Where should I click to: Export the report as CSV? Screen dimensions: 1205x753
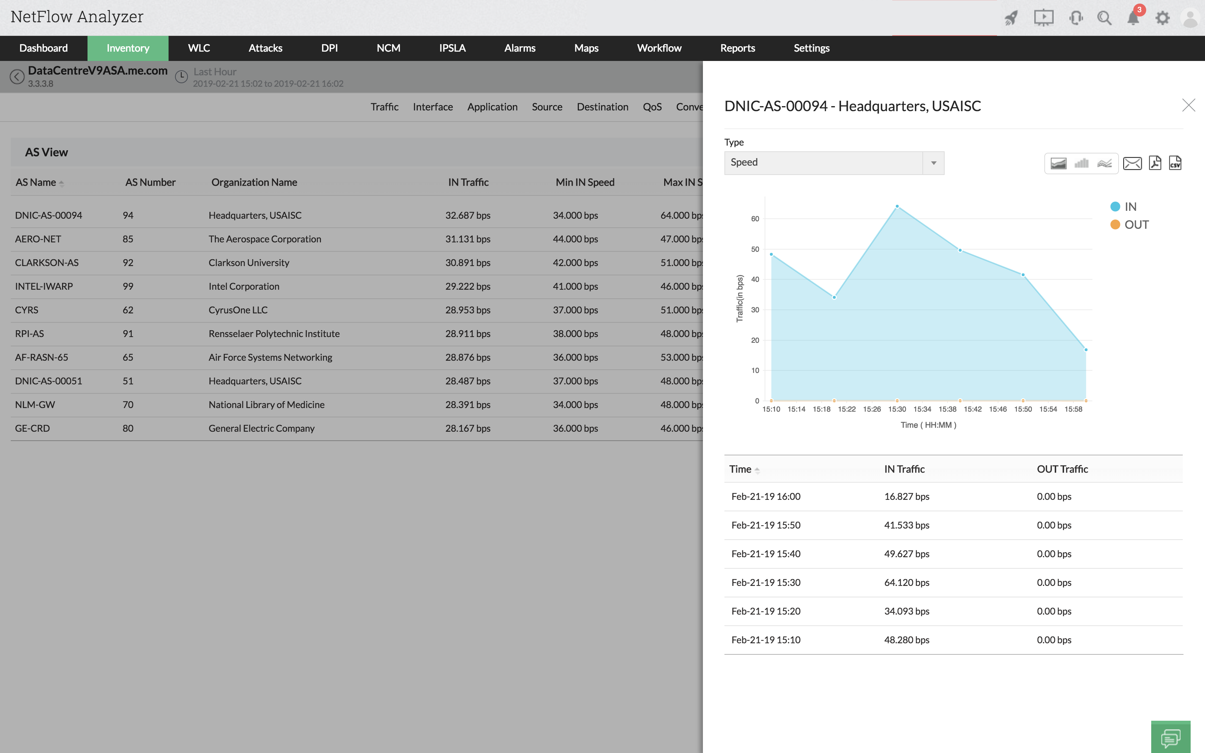tap(1175, 163)
